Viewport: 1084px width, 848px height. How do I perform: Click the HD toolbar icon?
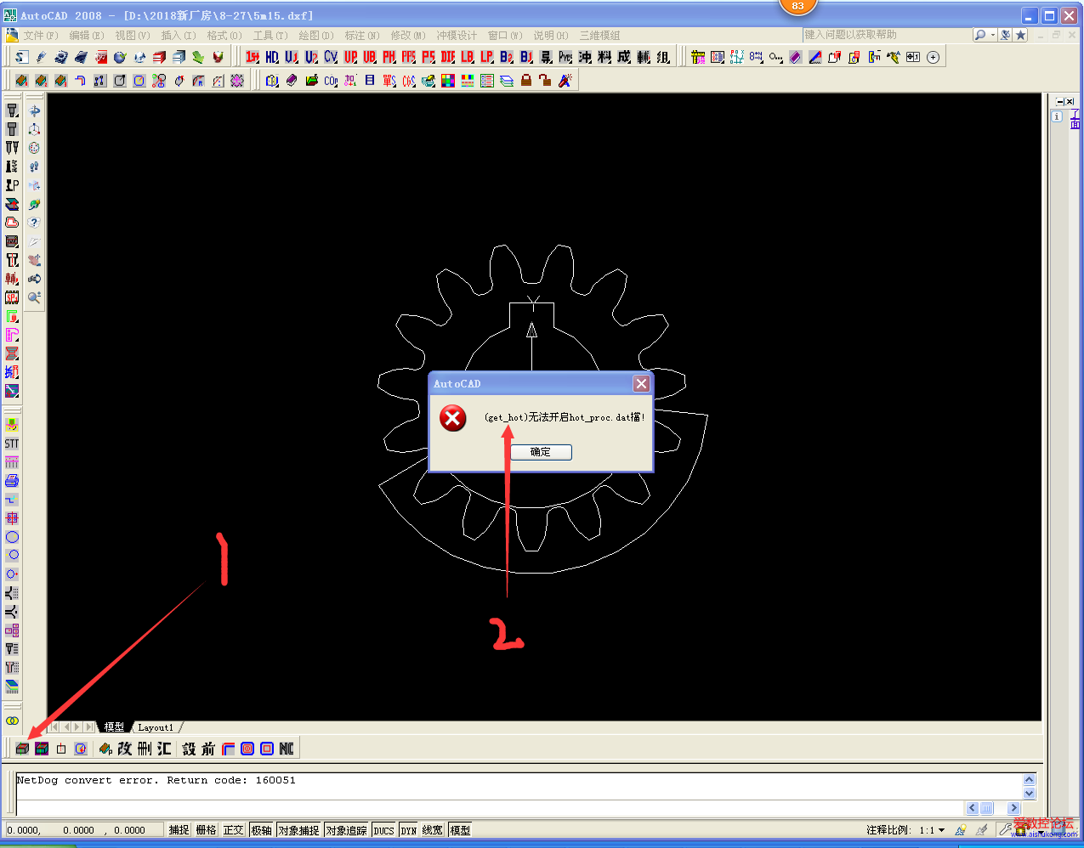click(272, 57)
